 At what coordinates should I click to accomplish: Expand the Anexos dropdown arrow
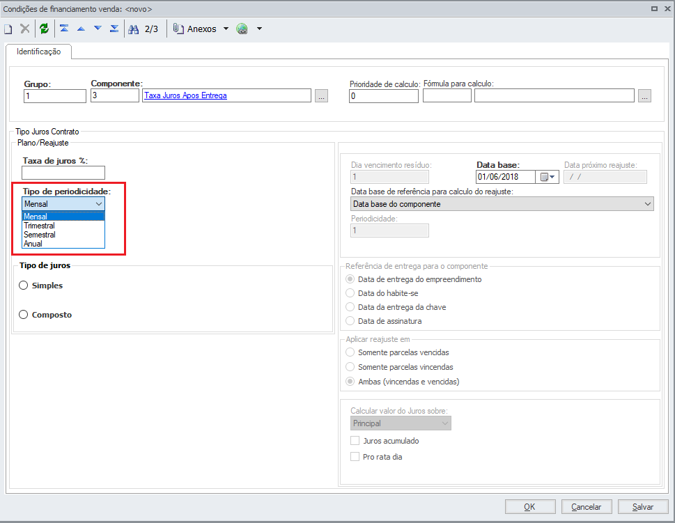point(226,29)
